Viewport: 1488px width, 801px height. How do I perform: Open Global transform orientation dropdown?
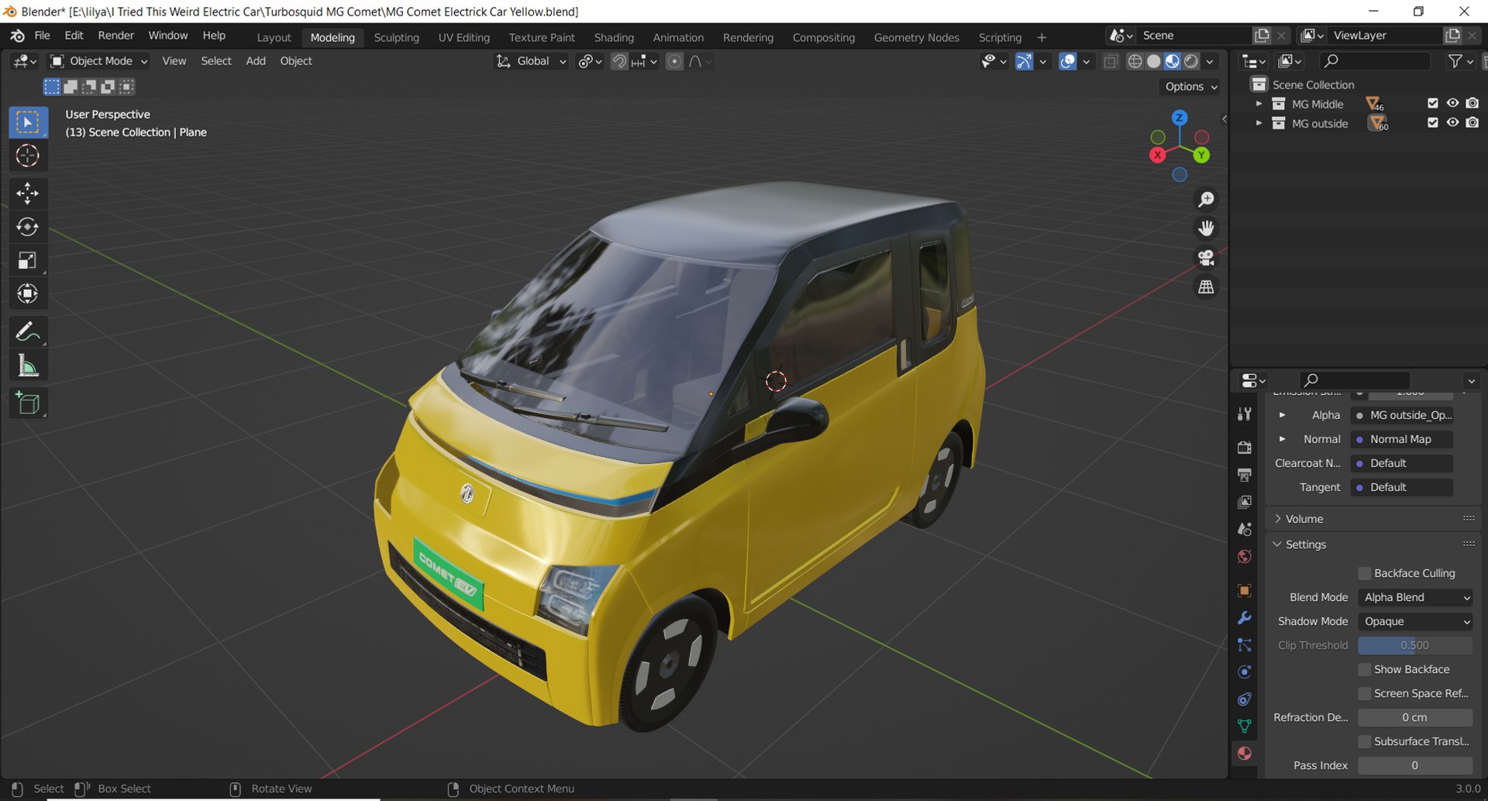(x=532, y=61)
